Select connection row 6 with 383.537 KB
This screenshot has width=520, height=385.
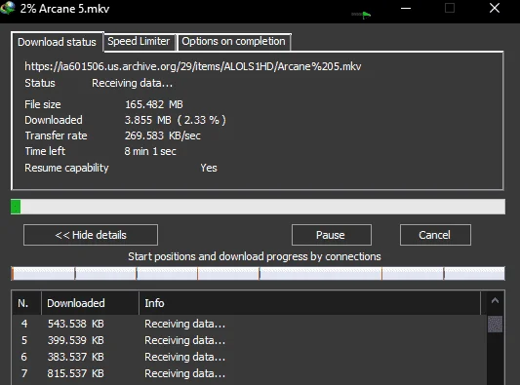(249, 357)
